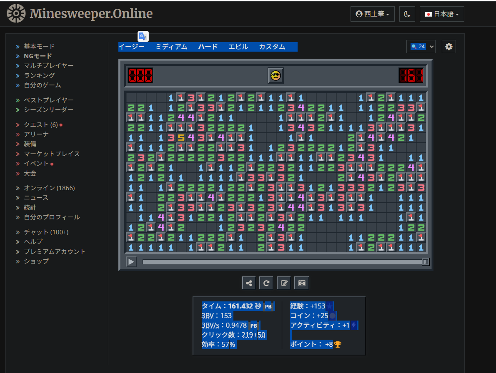Open マルチプレイヤー in the sidebar

pos(49,65)
